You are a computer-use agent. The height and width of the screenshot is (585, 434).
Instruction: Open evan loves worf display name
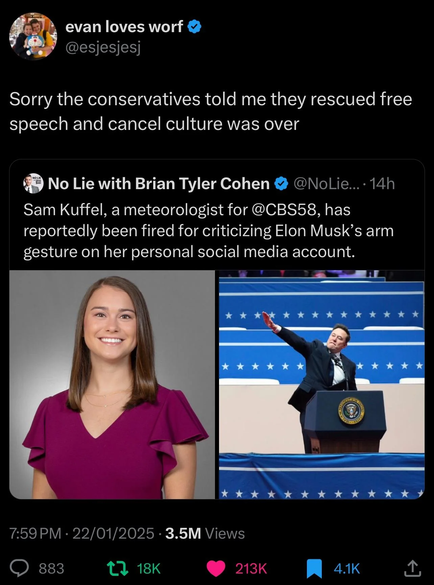(124, 27)
